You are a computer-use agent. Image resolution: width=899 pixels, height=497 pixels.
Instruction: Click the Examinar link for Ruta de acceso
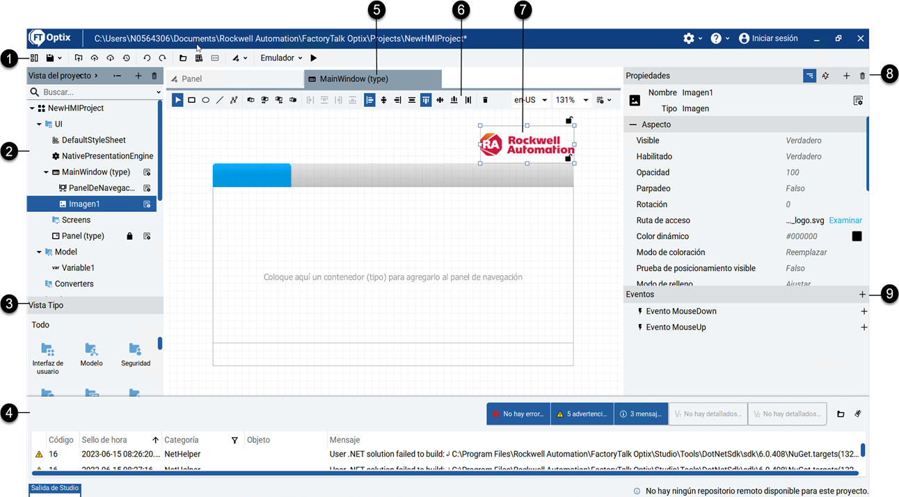845,220
